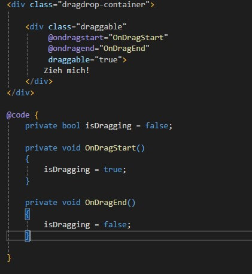Click the draggable="true" attribute line
This screenshot has width=252, height=274.
point(87,60)
